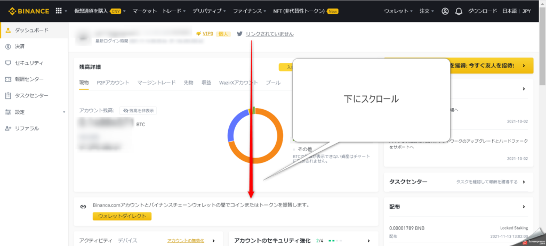Open 配布 card chevron

click(524, 207)
